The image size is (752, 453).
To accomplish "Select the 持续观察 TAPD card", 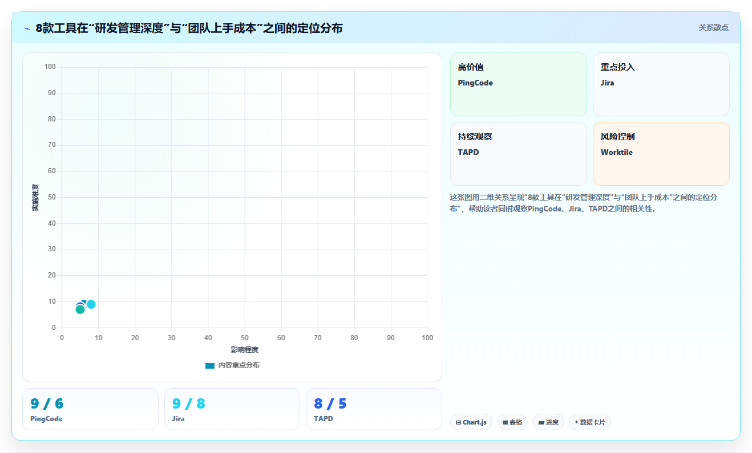I will 519,154.
